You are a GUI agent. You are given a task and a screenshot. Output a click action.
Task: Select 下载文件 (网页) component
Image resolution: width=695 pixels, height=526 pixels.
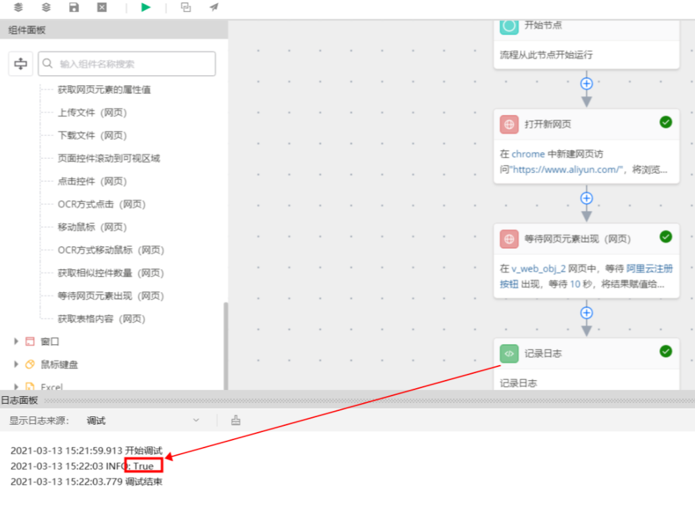coord(92,136)
